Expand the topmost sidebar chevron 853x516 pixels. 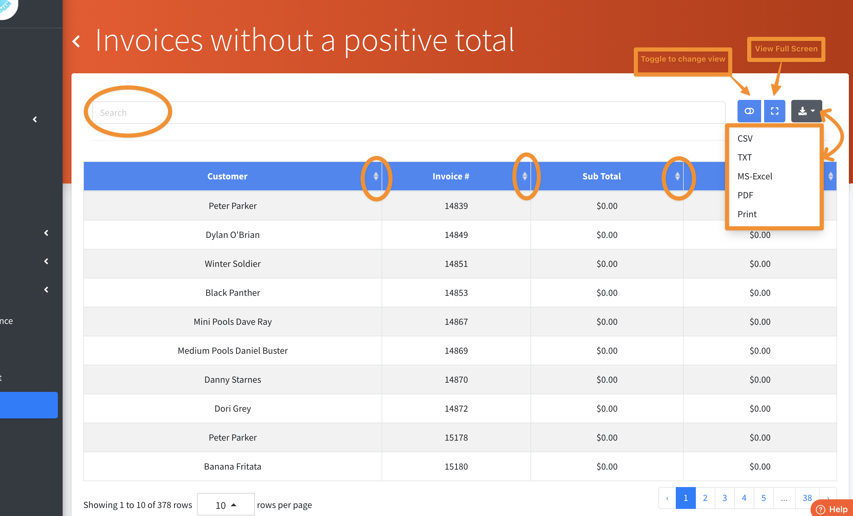[35, 119]
